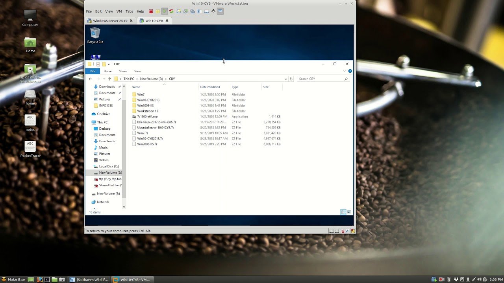Switch Explorer to details view icon
This screenshot has width=504, height=283.
pyautogui.click(x=343, y=212)
